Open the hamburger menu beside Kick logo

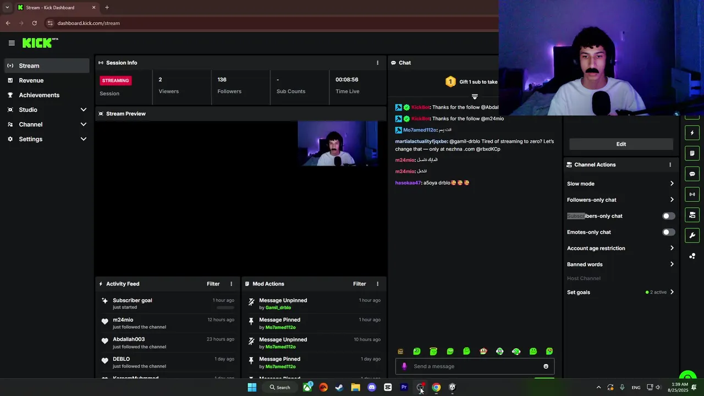(12, 43)
